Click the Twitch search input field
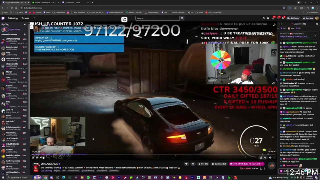This screenshot has height=180, width=320. 157,18
